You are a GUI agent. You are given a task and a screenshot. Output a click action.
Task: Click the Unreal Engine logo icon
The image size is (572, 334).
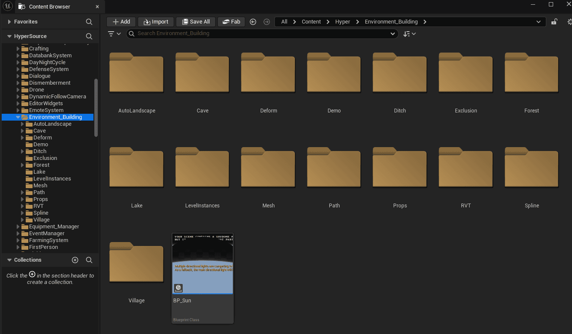tap(7, 6)
